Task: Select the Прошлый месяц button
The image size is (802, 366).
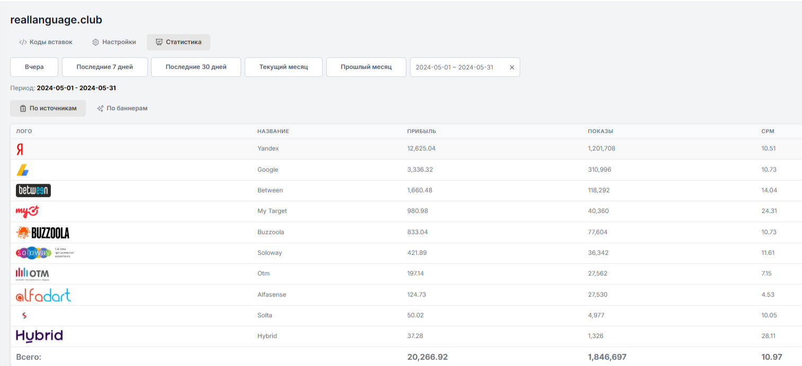Action: tap(366, 67)
